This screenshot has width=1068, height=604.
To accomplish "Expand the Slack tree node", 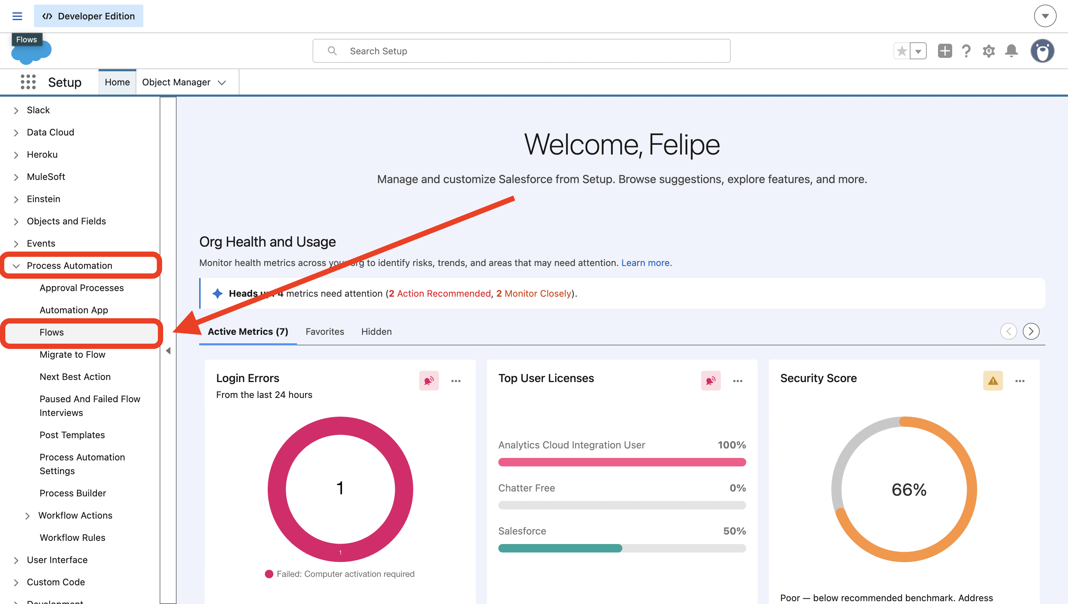I will point(16,110).
